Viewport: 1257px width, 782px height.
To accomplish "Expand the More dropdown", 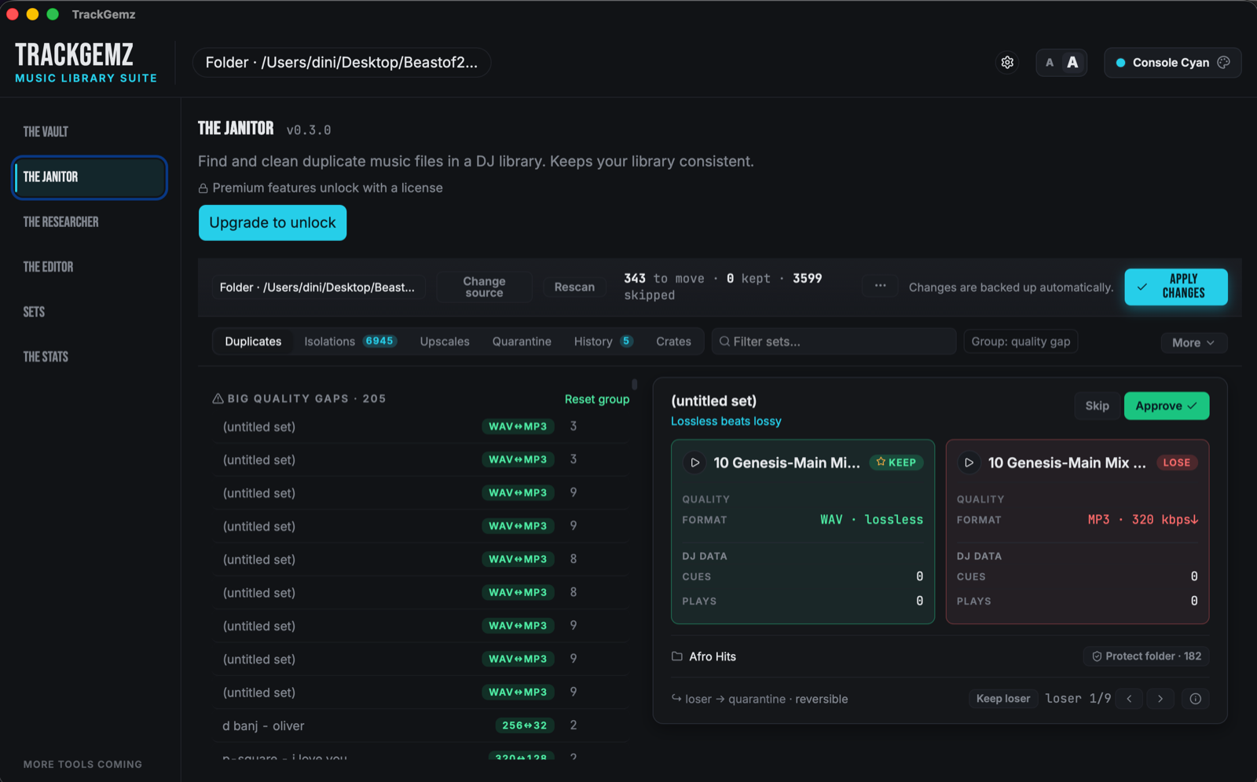I will click(x=1193, y=342).
